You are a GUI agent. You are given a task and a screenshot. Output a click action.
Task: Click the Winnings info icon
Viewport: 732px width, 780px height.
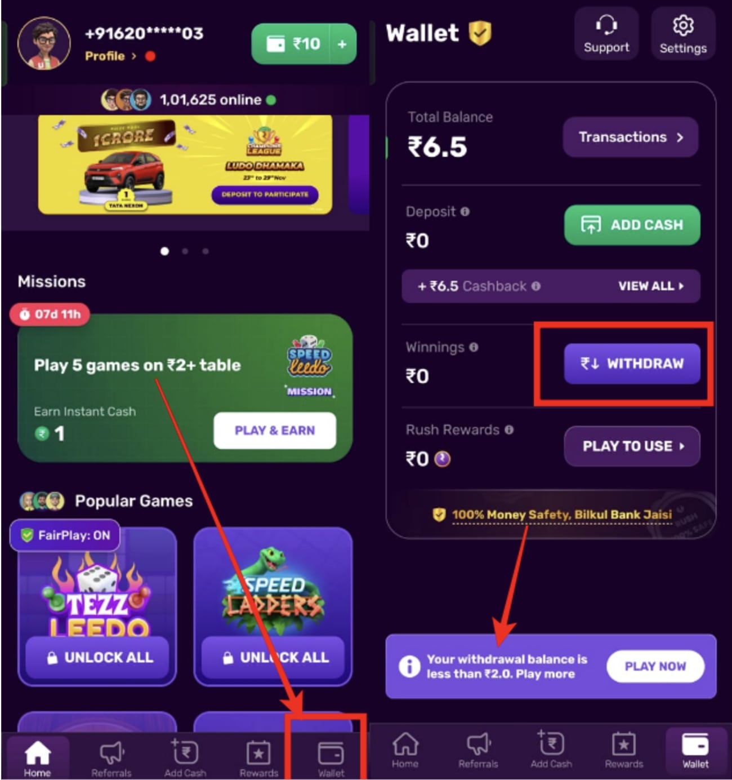point(474,347)
